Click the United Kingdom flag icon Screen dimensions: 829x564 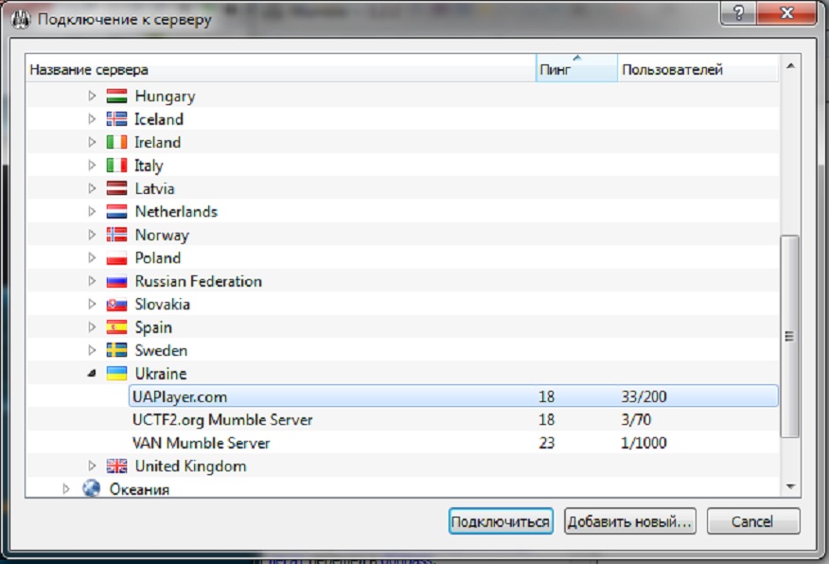point(116,467)
